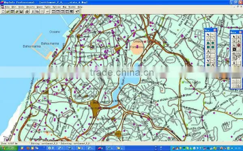The width and height of the screenshot is (243, 151).
Task: Click the red Unselect All icon
Action: (239, 45)
